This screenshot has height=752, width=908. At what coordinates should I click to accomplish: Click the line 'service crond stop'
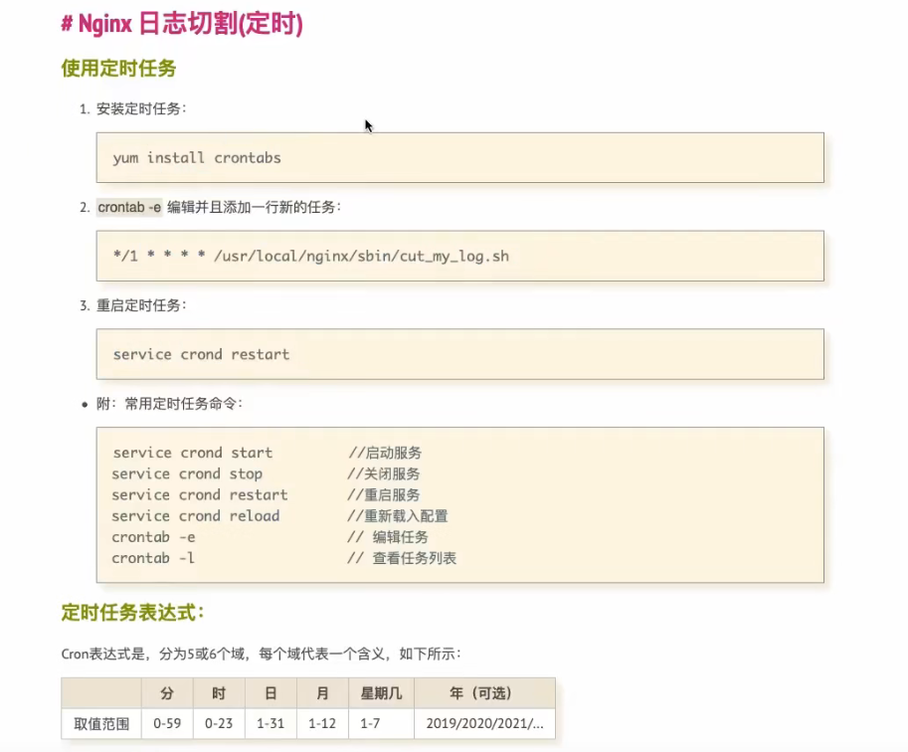[x=187, y=473]
